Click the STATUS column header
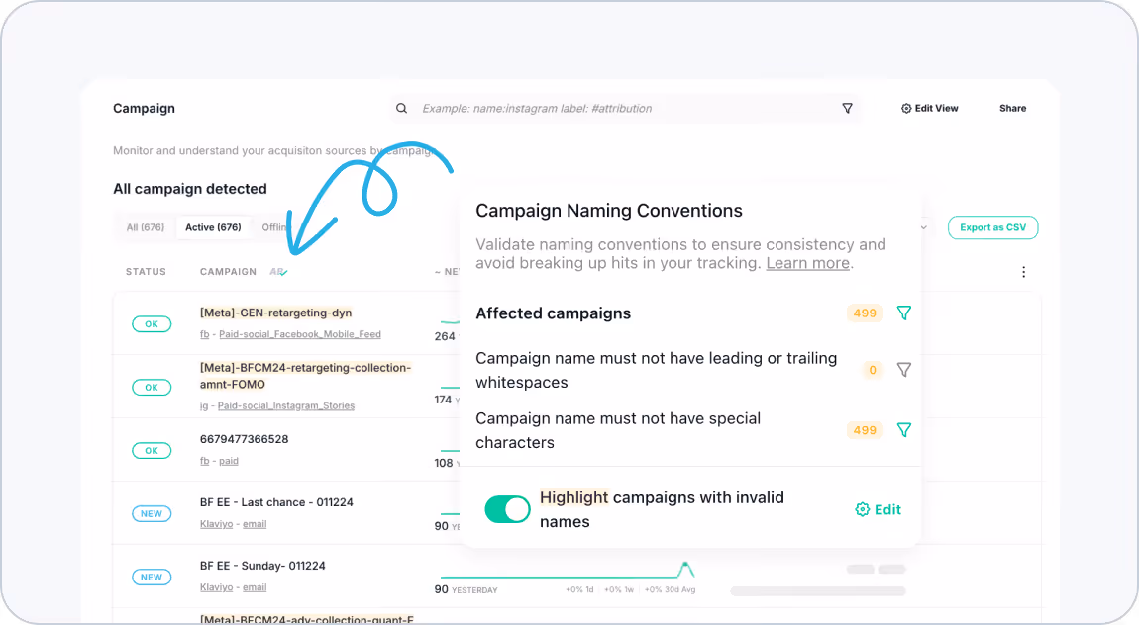Image resolution: width=1139 pixels, height=625 pixels. [x=146, y=272]
